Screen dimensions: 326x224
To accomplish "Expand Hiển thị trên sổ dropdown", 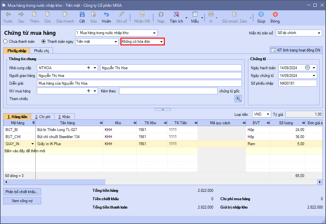I will tap(319, 33).
